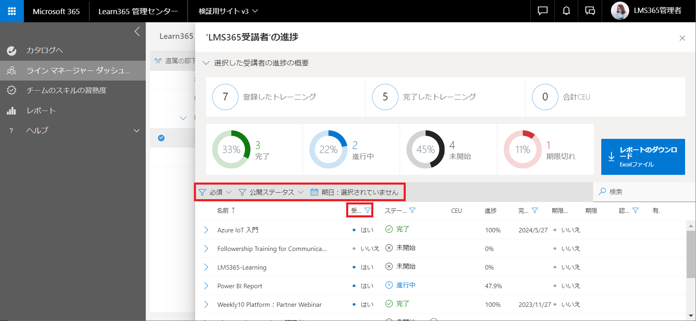Click the ライン マネージャー people icon
This screenshot has height=321, width=696.
tap(12, 70)
